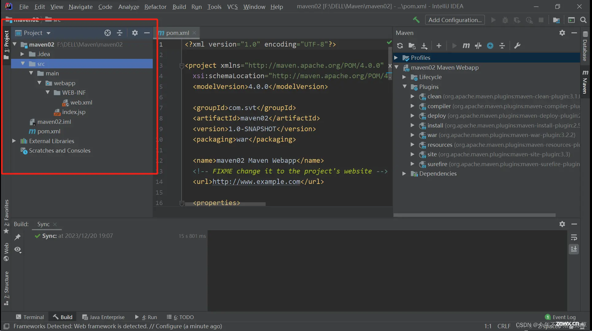592x331 pixels.
Task: Open Project panel settings gear
Action: pyautogui.click(x=135, y=33)
